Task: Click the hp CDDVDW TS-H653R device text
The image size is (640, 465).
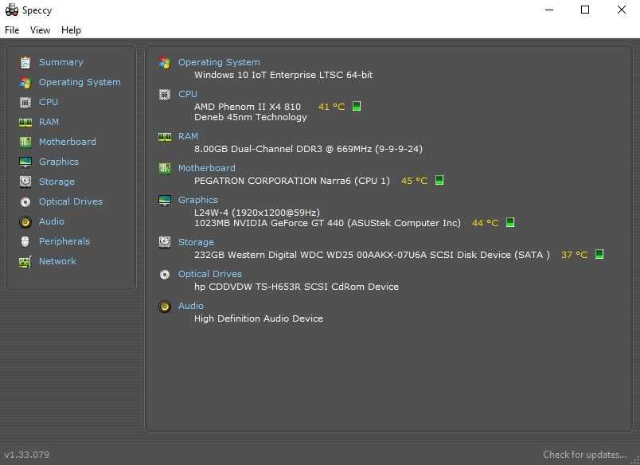Action: coord(296,287)
